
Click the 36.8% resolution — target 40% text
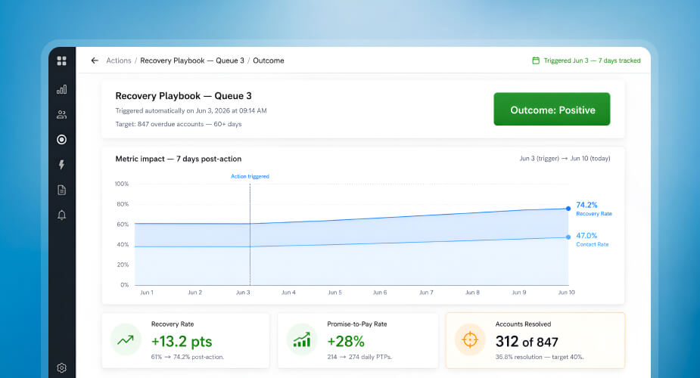(x=540, y=357)
